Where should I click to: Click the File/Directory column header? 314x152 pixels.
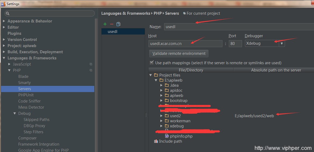(191, 70)
